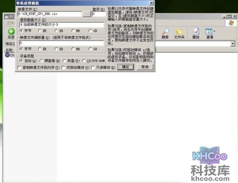This screenshot has height=183, width=238.
Task: Select MB radio under 虚拟磁盘大小
Action: tap(73, 30)
